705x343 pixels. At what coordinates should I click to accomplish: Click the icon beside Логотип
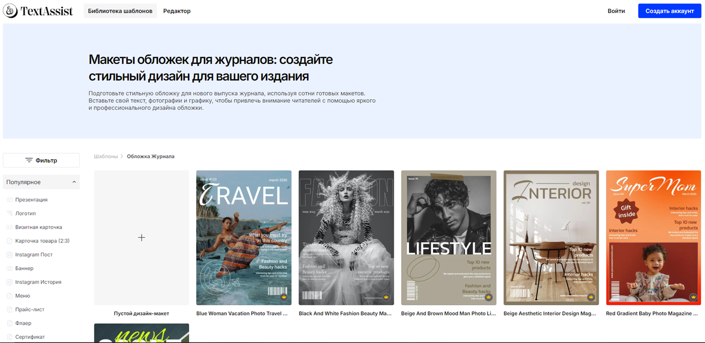click(9, 214)
